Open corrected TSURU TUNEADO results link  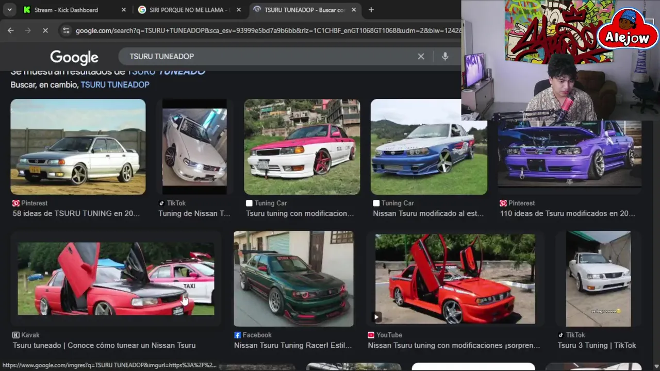point(166,72)
